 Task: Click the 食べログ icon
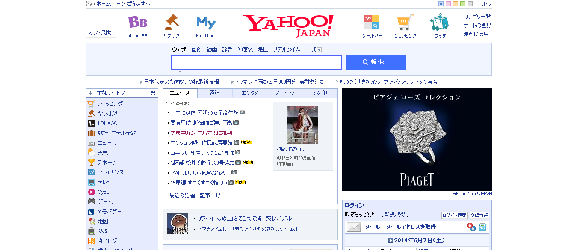[x=91, y=241]
